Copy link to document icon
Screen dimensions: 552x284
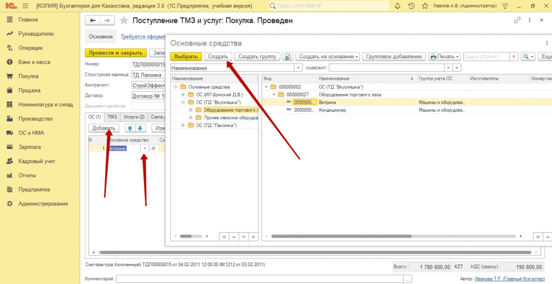pyautogui.click(x=517, y=20)
